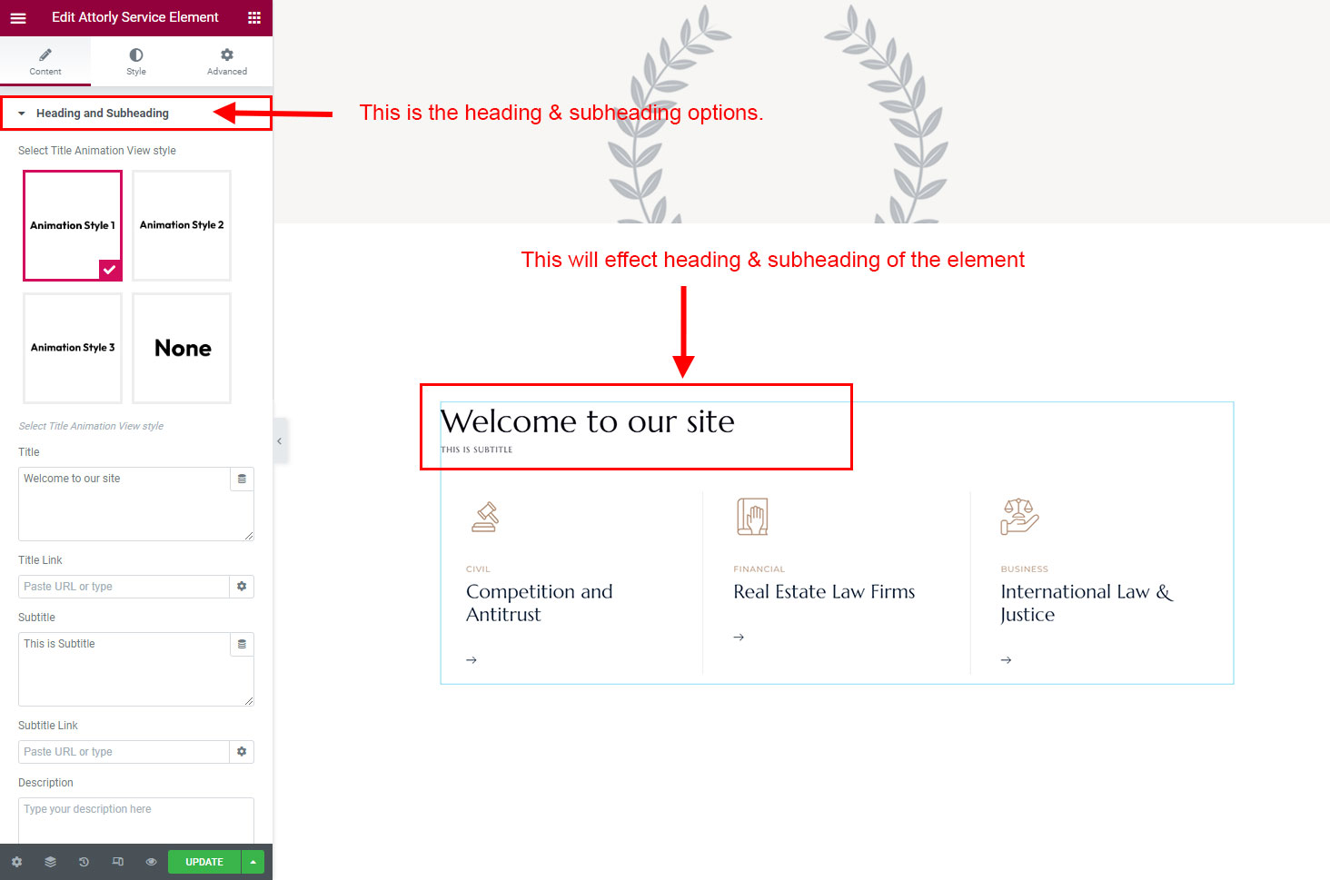Screen dimensions: 1330x880
Task: Open Title Link options gear
Action: point(242,587)
